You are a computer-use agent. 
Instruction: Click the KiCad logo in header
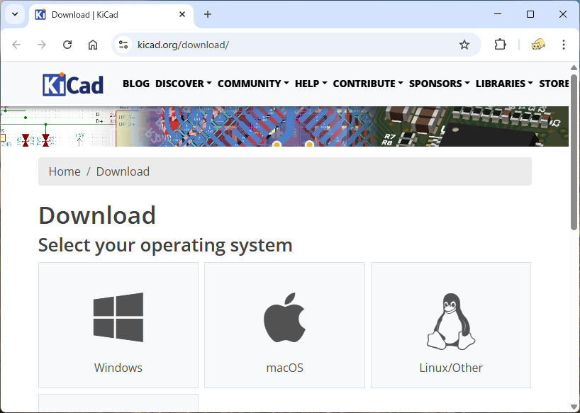click(73, 84)
